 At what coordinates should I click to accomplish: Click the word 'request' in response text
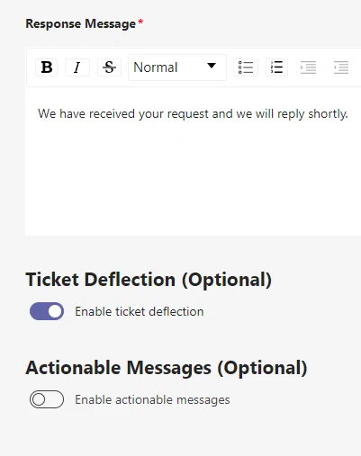188,114
